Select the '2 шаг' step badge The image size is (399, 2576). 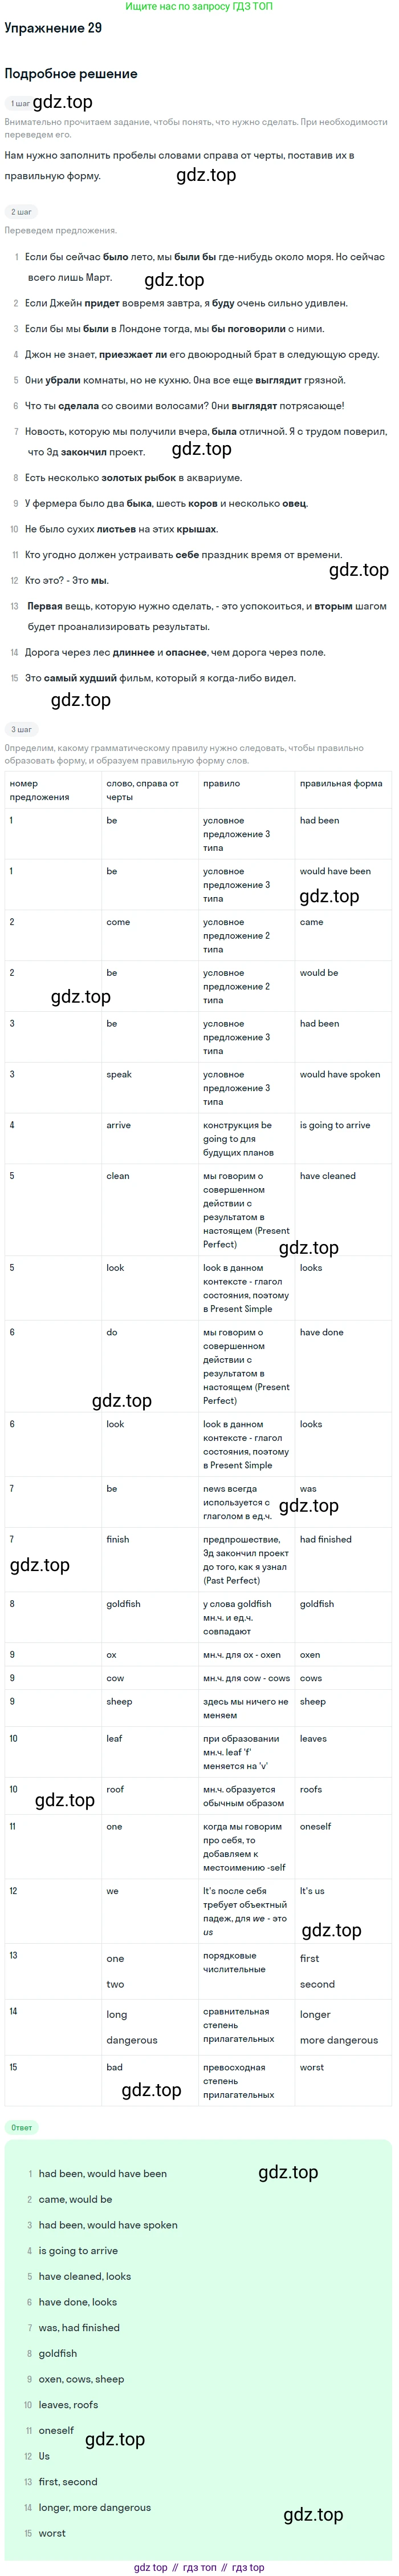[21, 212]
